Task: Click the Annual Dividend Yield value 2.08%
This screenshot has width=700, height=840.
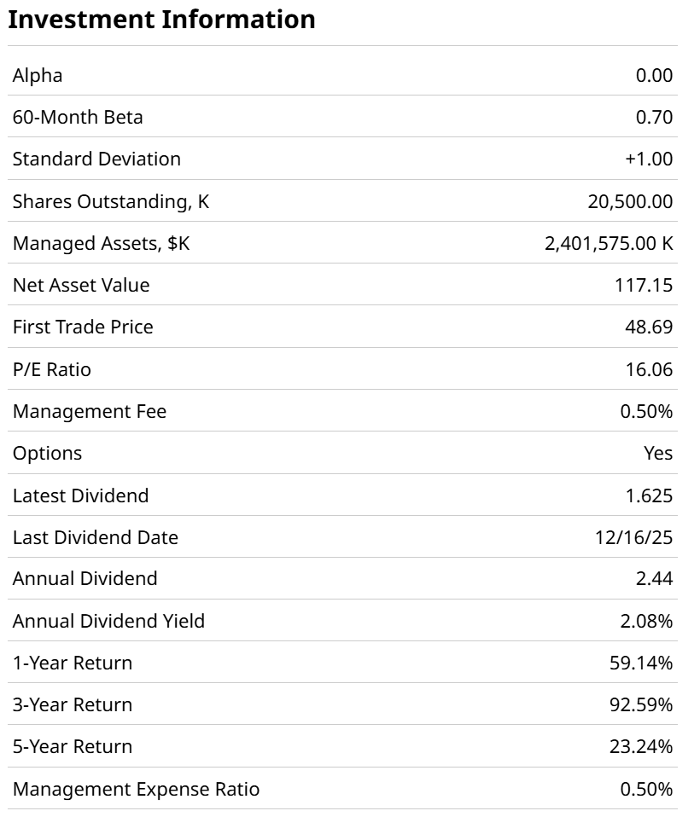Action: pos(646,621)
